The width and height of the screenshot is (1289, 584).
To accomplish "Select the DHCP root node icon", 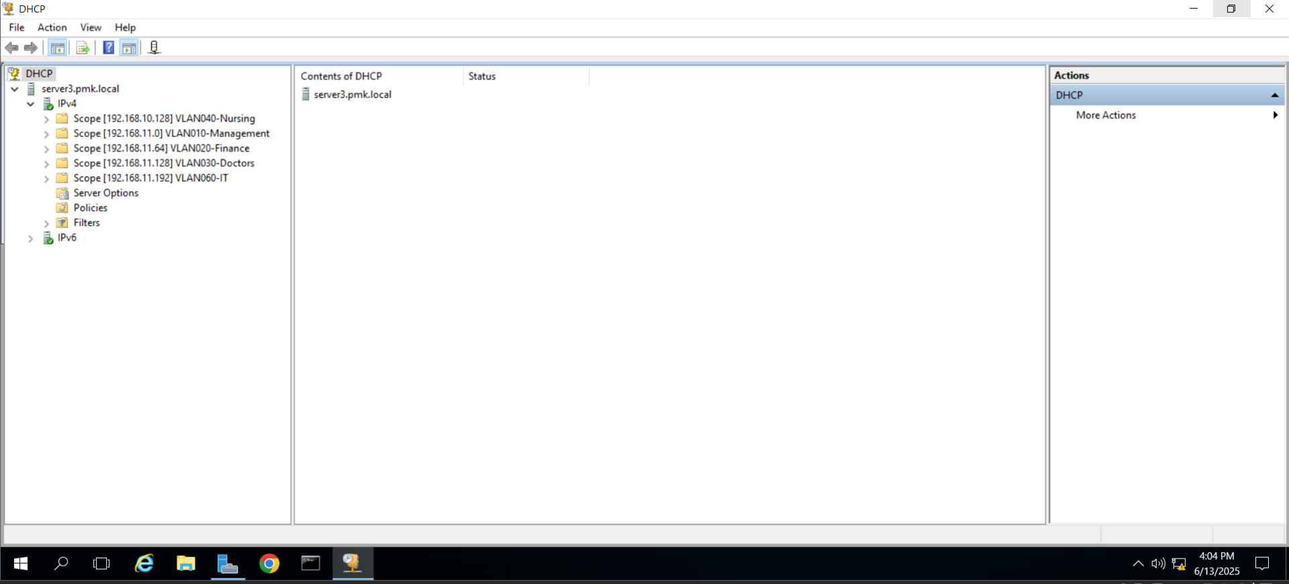I will click(x=14, y=74).
